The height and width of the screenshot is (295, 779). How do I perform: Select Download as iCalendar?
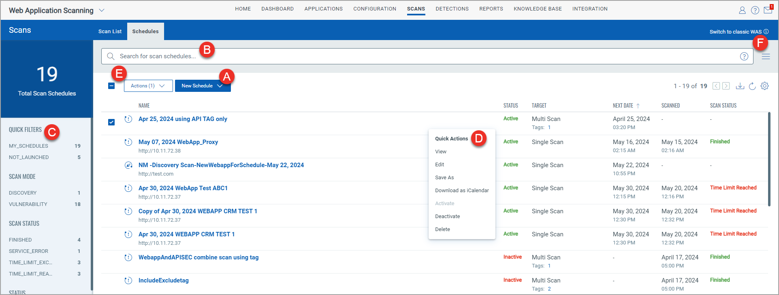[x=462, y=191]
